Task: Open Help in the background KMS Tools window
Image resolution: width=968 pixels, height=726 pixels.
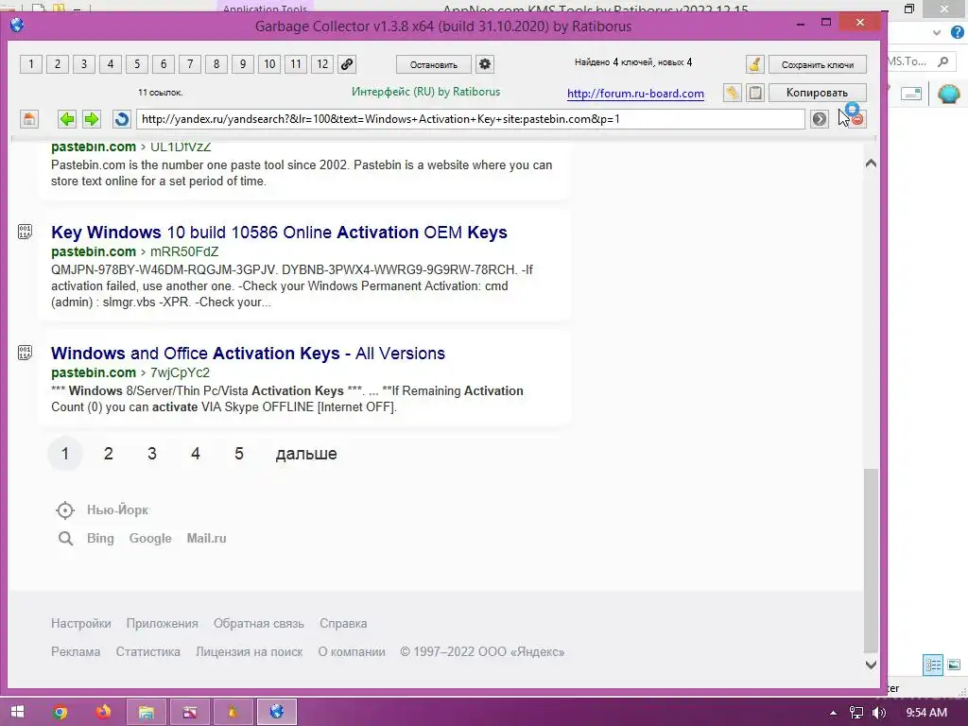Action: (x=957, y=32)
